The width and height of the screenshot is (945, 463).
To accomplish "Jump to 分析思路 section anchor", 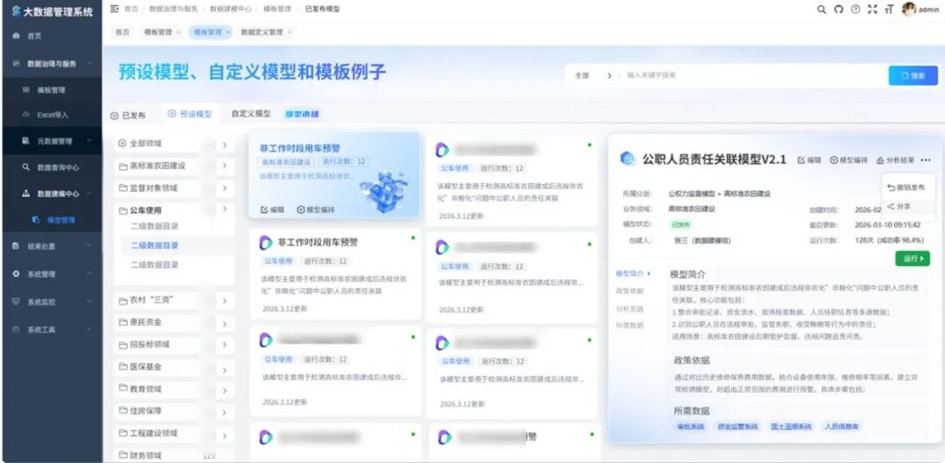I will pyautogui.click(x=629, y=309).
